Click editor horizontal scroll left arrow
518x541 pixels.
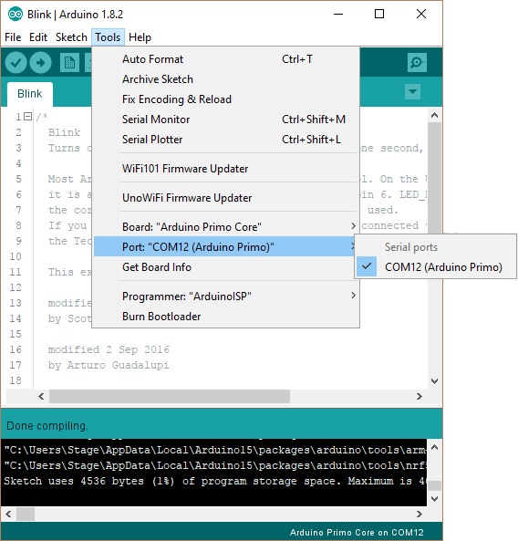point(41,397)
